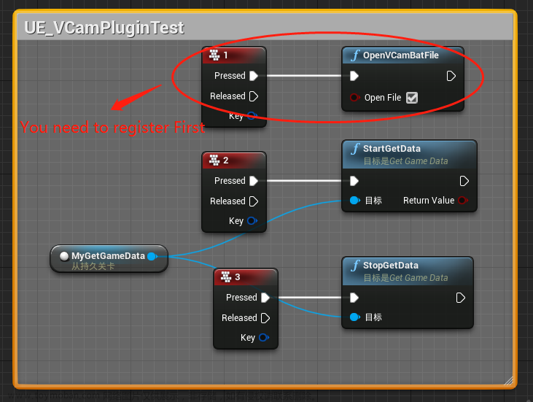The height and width of the screenshot is (402, 533).
Task: Click the 目标 target pin on StartGetData
Action: coord(354,201)
